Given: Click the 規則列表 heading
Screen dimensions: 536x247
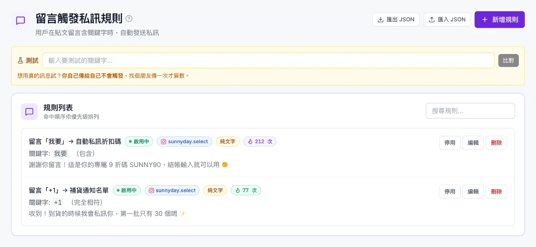Looking at the screenshot, I should (58, 108).
